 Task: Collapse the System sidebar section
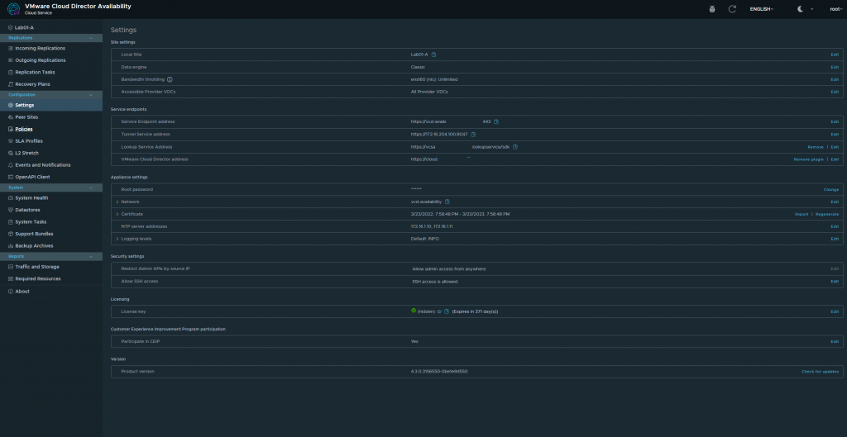91,188
